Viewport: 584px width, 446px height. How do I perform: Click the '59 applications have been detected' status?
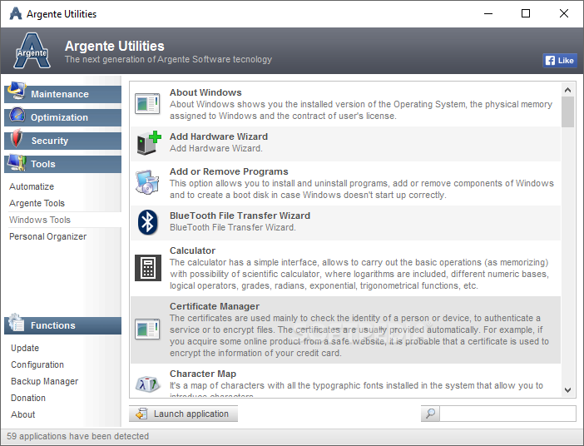click(78, 436)
